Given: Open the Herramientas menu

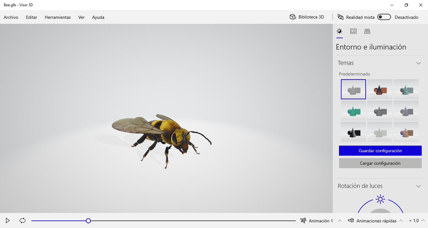Looking at the screenshot, I should [58, 17].
